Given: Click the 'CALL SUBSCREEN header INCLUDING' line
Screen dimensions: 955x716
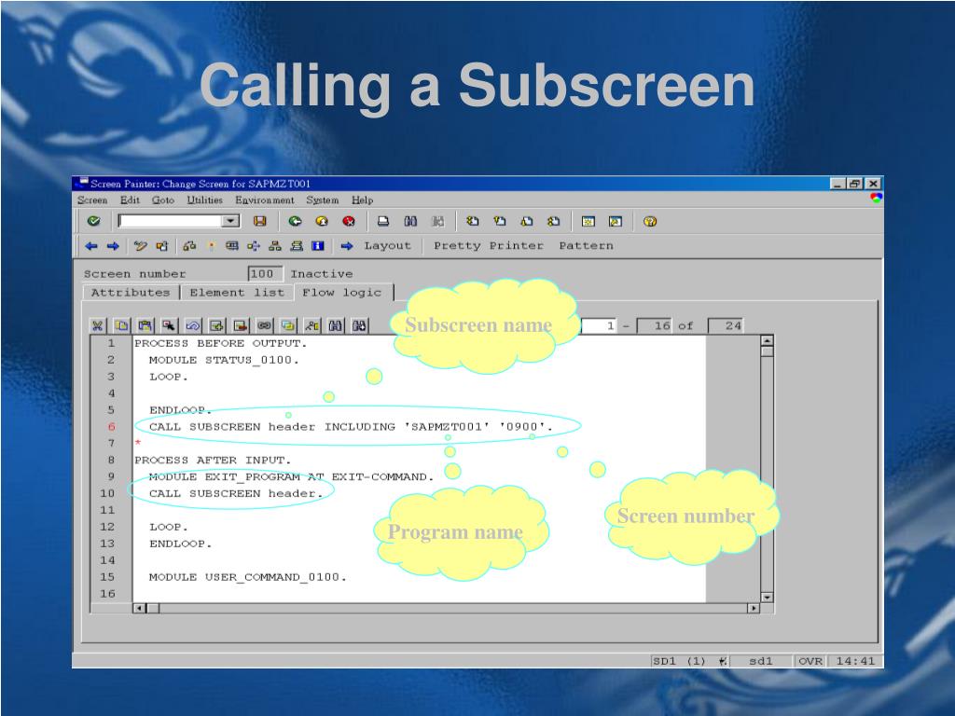Looking at the screenshot, I should 351,427.
